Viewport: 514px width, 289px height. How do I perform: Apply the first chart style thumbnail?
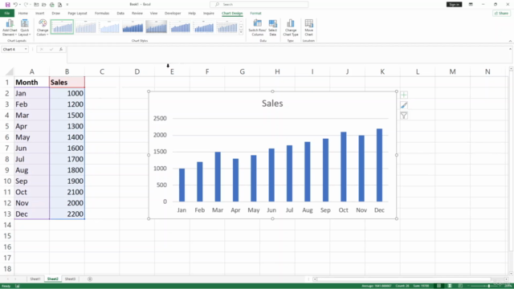[x=63, y=26]
